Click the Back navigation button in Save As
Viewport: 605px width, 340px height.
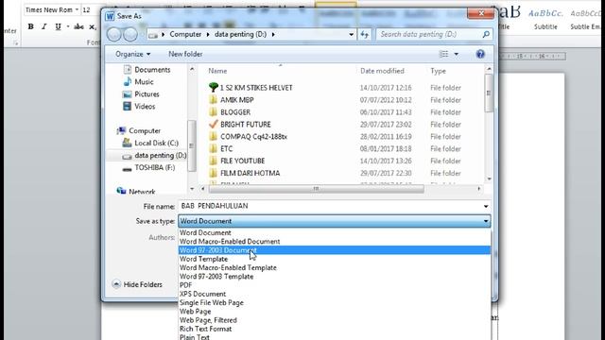pyautogui.click(x=114, y=35)
